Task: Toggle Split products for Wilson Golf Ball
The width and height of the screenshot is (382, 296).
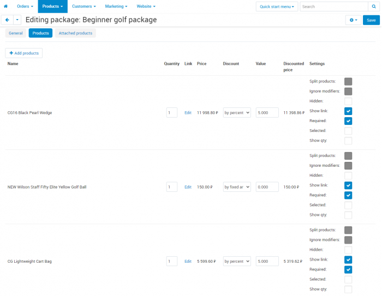Action: tap(348, 156)
